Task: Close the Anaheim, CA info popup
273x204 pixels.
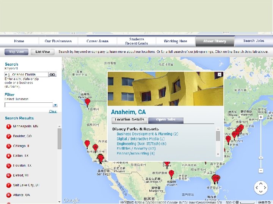Action: [x=220, y=74]
